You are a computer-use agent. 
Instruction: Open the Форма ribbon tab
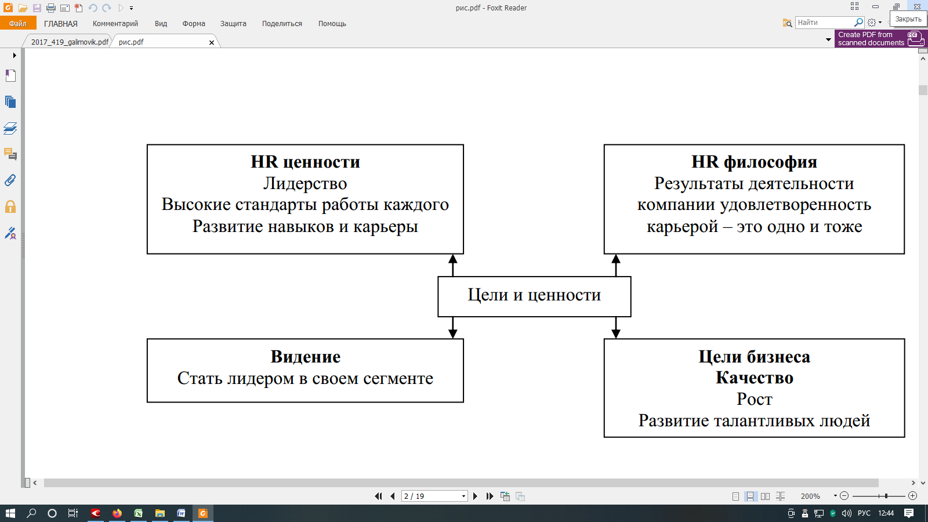(x=194, y=24)
